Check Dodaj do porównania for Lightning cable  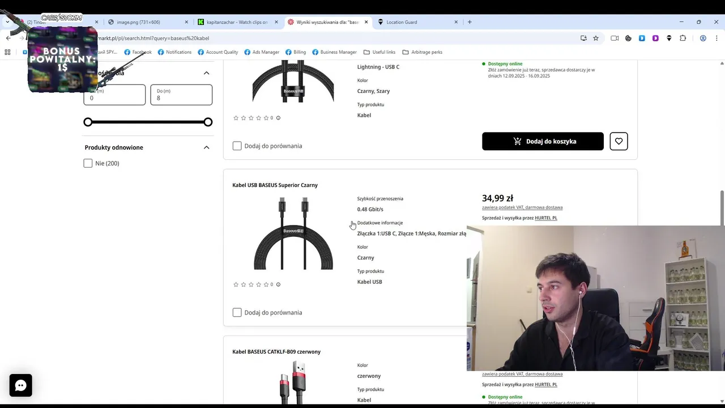pos(237,146)
